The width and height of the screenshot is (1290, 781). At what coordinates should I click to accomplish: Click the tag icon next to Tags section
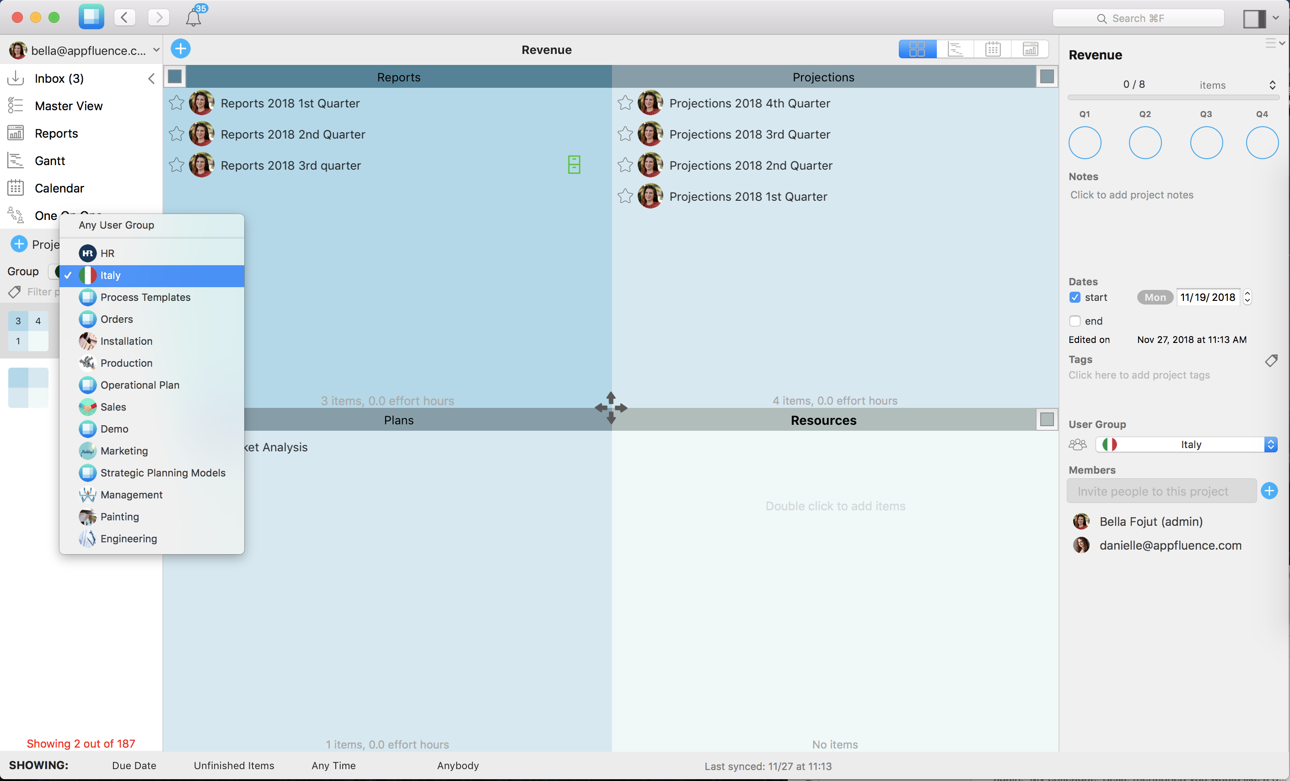(1271, 361)
